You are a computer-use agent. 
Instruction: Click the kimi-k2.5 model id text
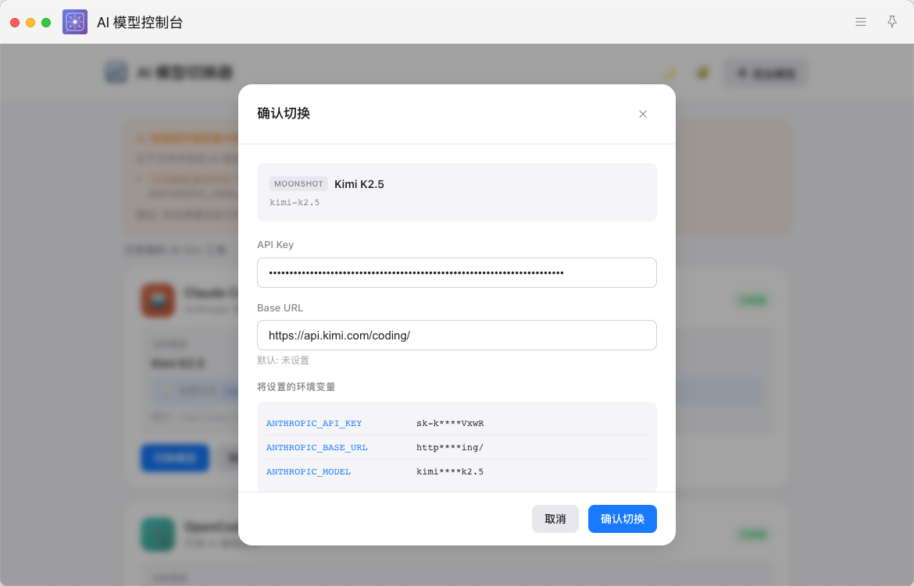pos(295,203)
